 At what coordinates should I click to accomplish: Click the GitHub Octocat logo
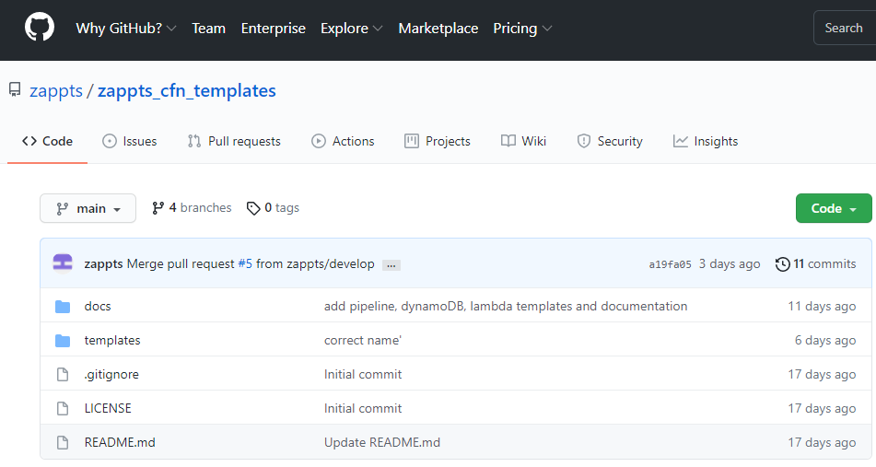coord(39,27)
